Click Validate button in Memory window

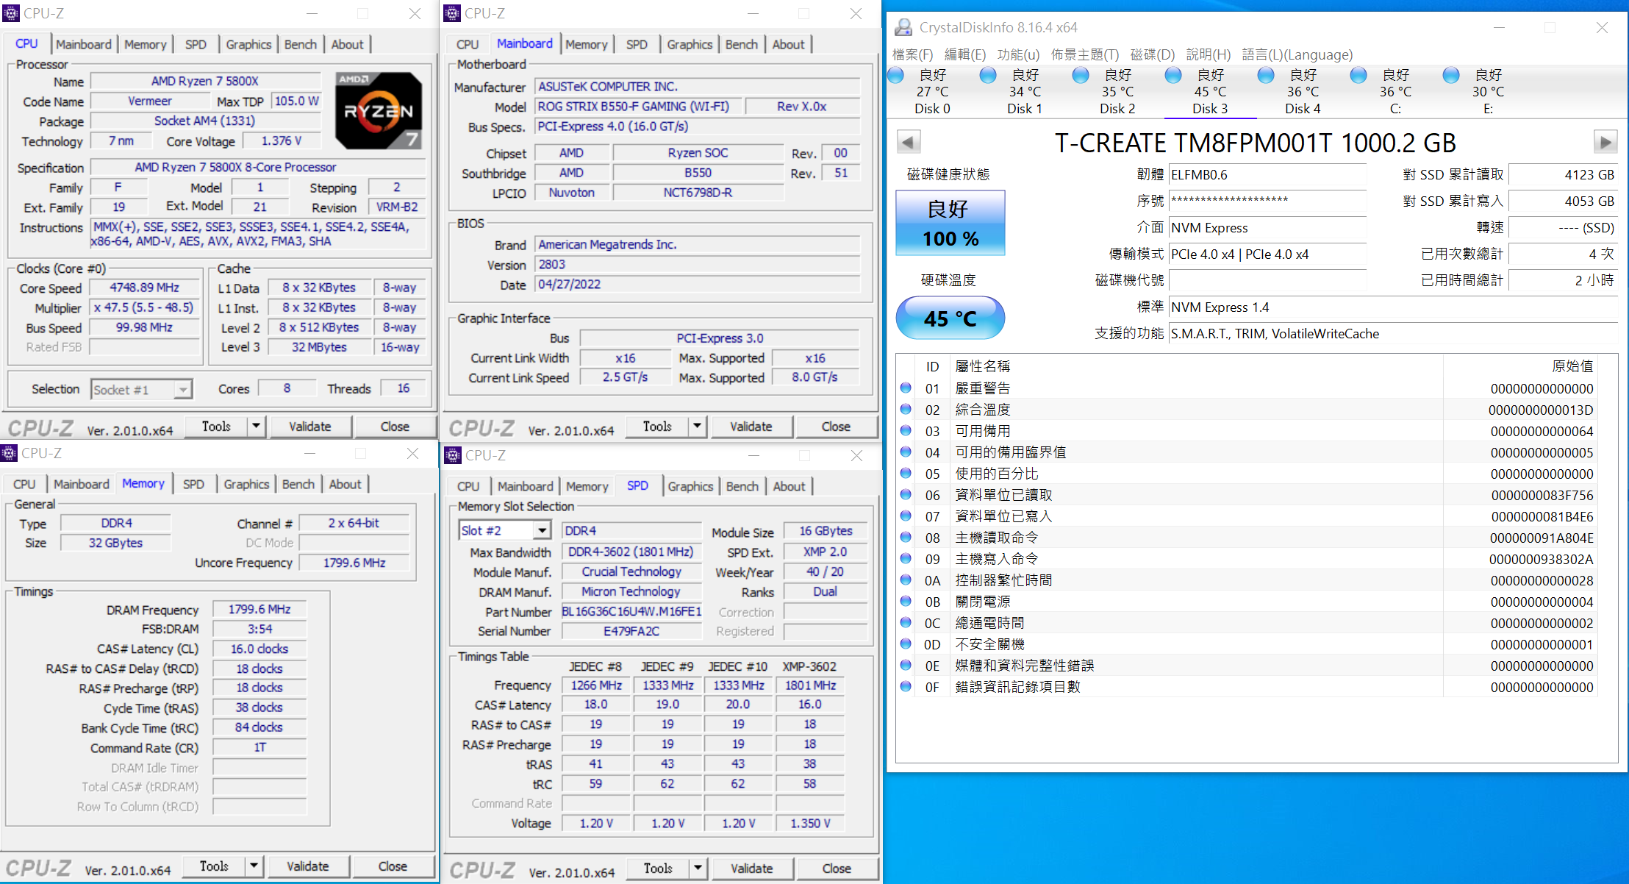click(308, 866)
